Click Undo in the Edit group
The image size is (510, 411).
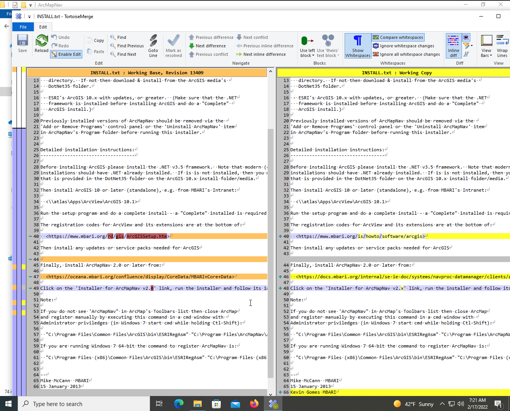tap(60, 37)
